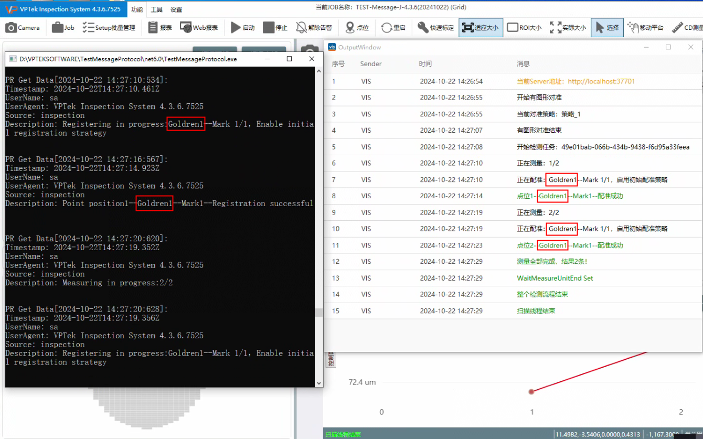Open the Web报表 tool
This screenshot has height=439, width=703.
(x=199, y=28)
